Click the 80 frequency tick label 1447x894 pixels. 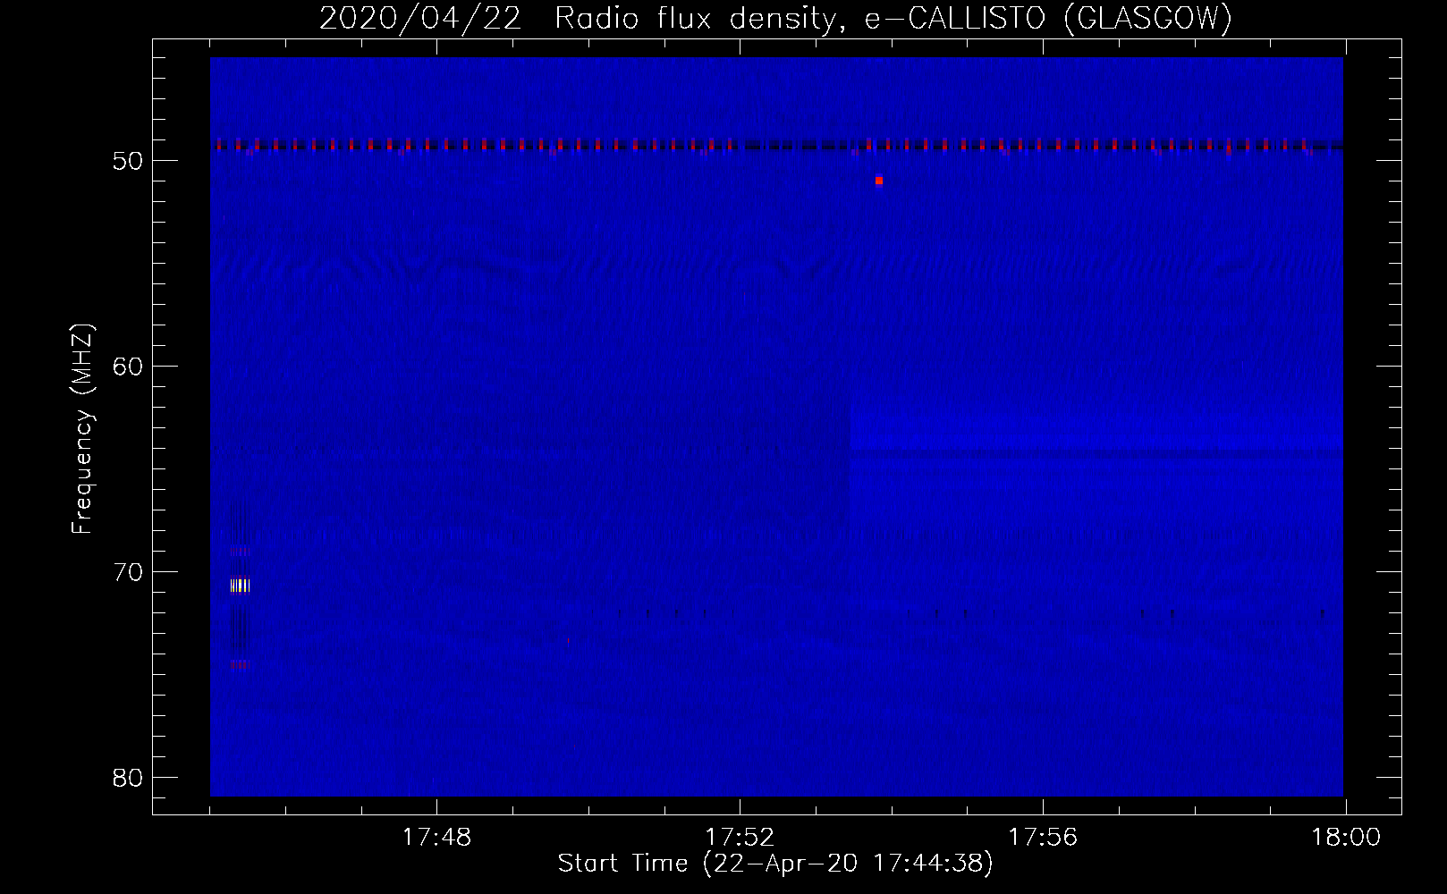(x=128, y=778)
